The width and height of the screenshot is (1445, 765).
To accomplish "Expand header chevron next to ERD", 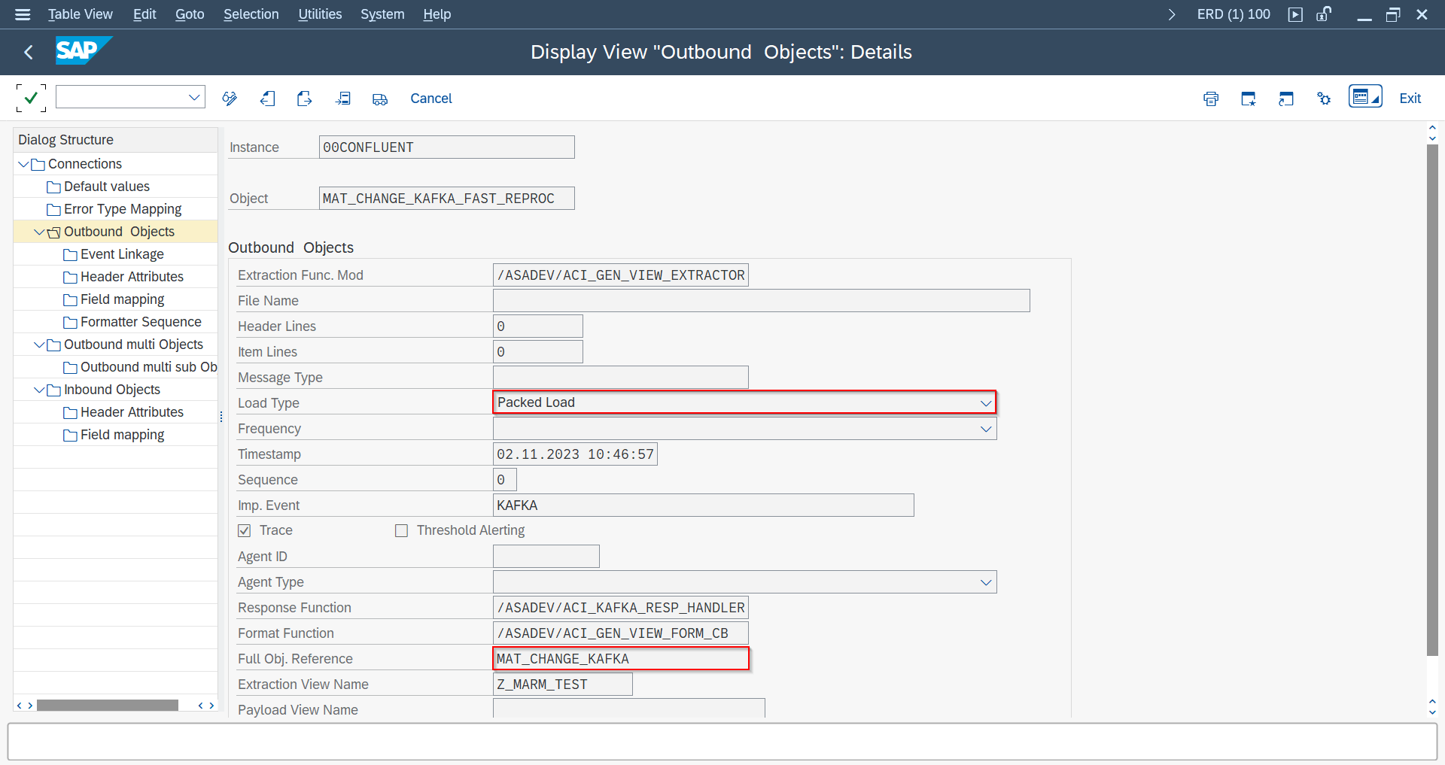I will click(1172, 14).
